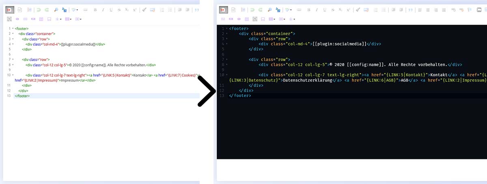Screen dimensions: 487x184
Task: Click closing footer tag line in light editor
Action: tap(22, 96)
